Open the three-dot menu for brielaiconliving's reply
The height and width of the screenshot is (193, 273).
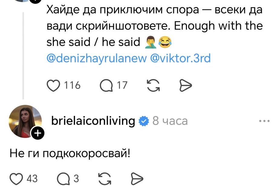pos(264,121)
